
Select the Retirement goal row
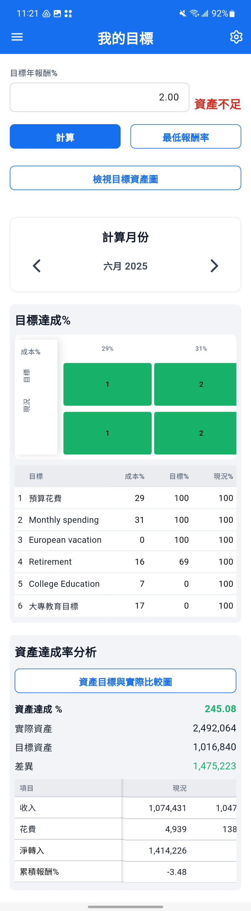tap(125, 562)
